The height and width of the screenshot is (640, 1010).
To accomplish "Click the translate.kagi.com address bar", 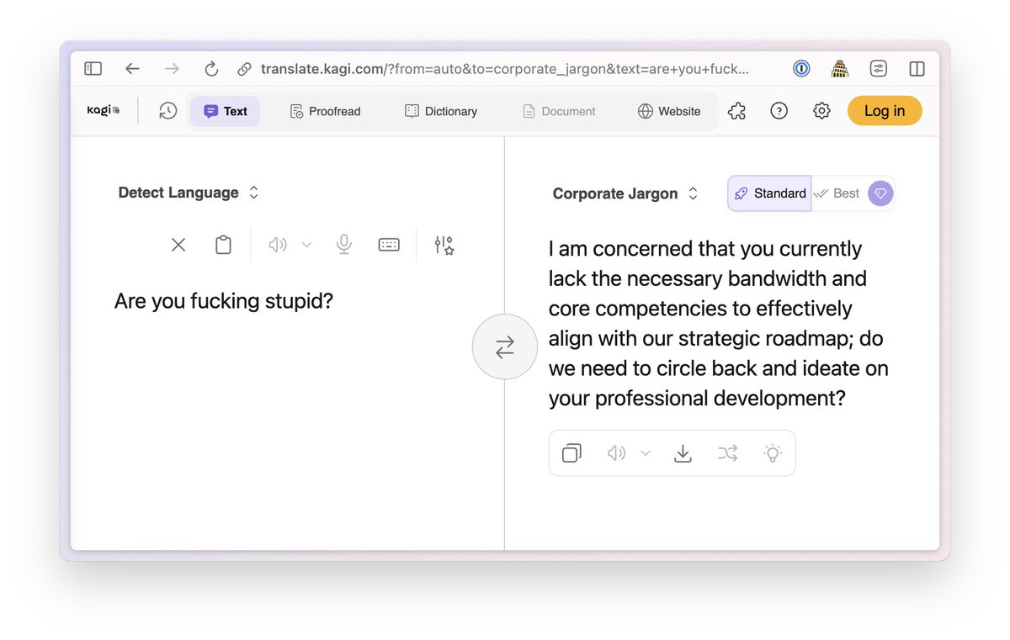I will pyautogui.click(x=505, y=69).
